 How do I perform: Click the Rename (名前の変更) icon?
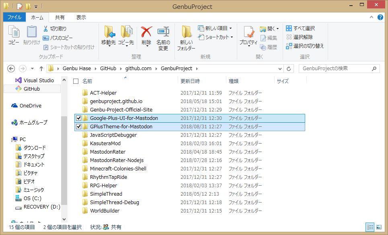coord(163,32)
